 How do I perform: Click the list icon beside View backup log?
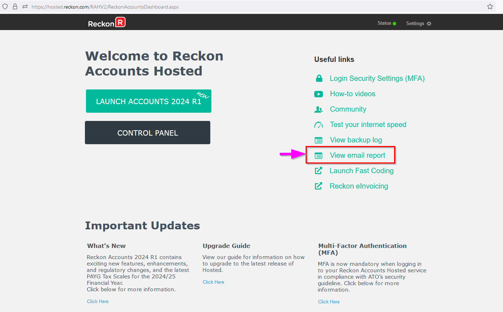coord(318,140)
